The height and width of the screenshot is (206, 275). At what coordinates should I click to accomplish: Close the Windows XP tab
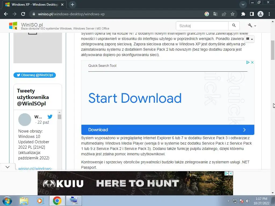(62, 5)
